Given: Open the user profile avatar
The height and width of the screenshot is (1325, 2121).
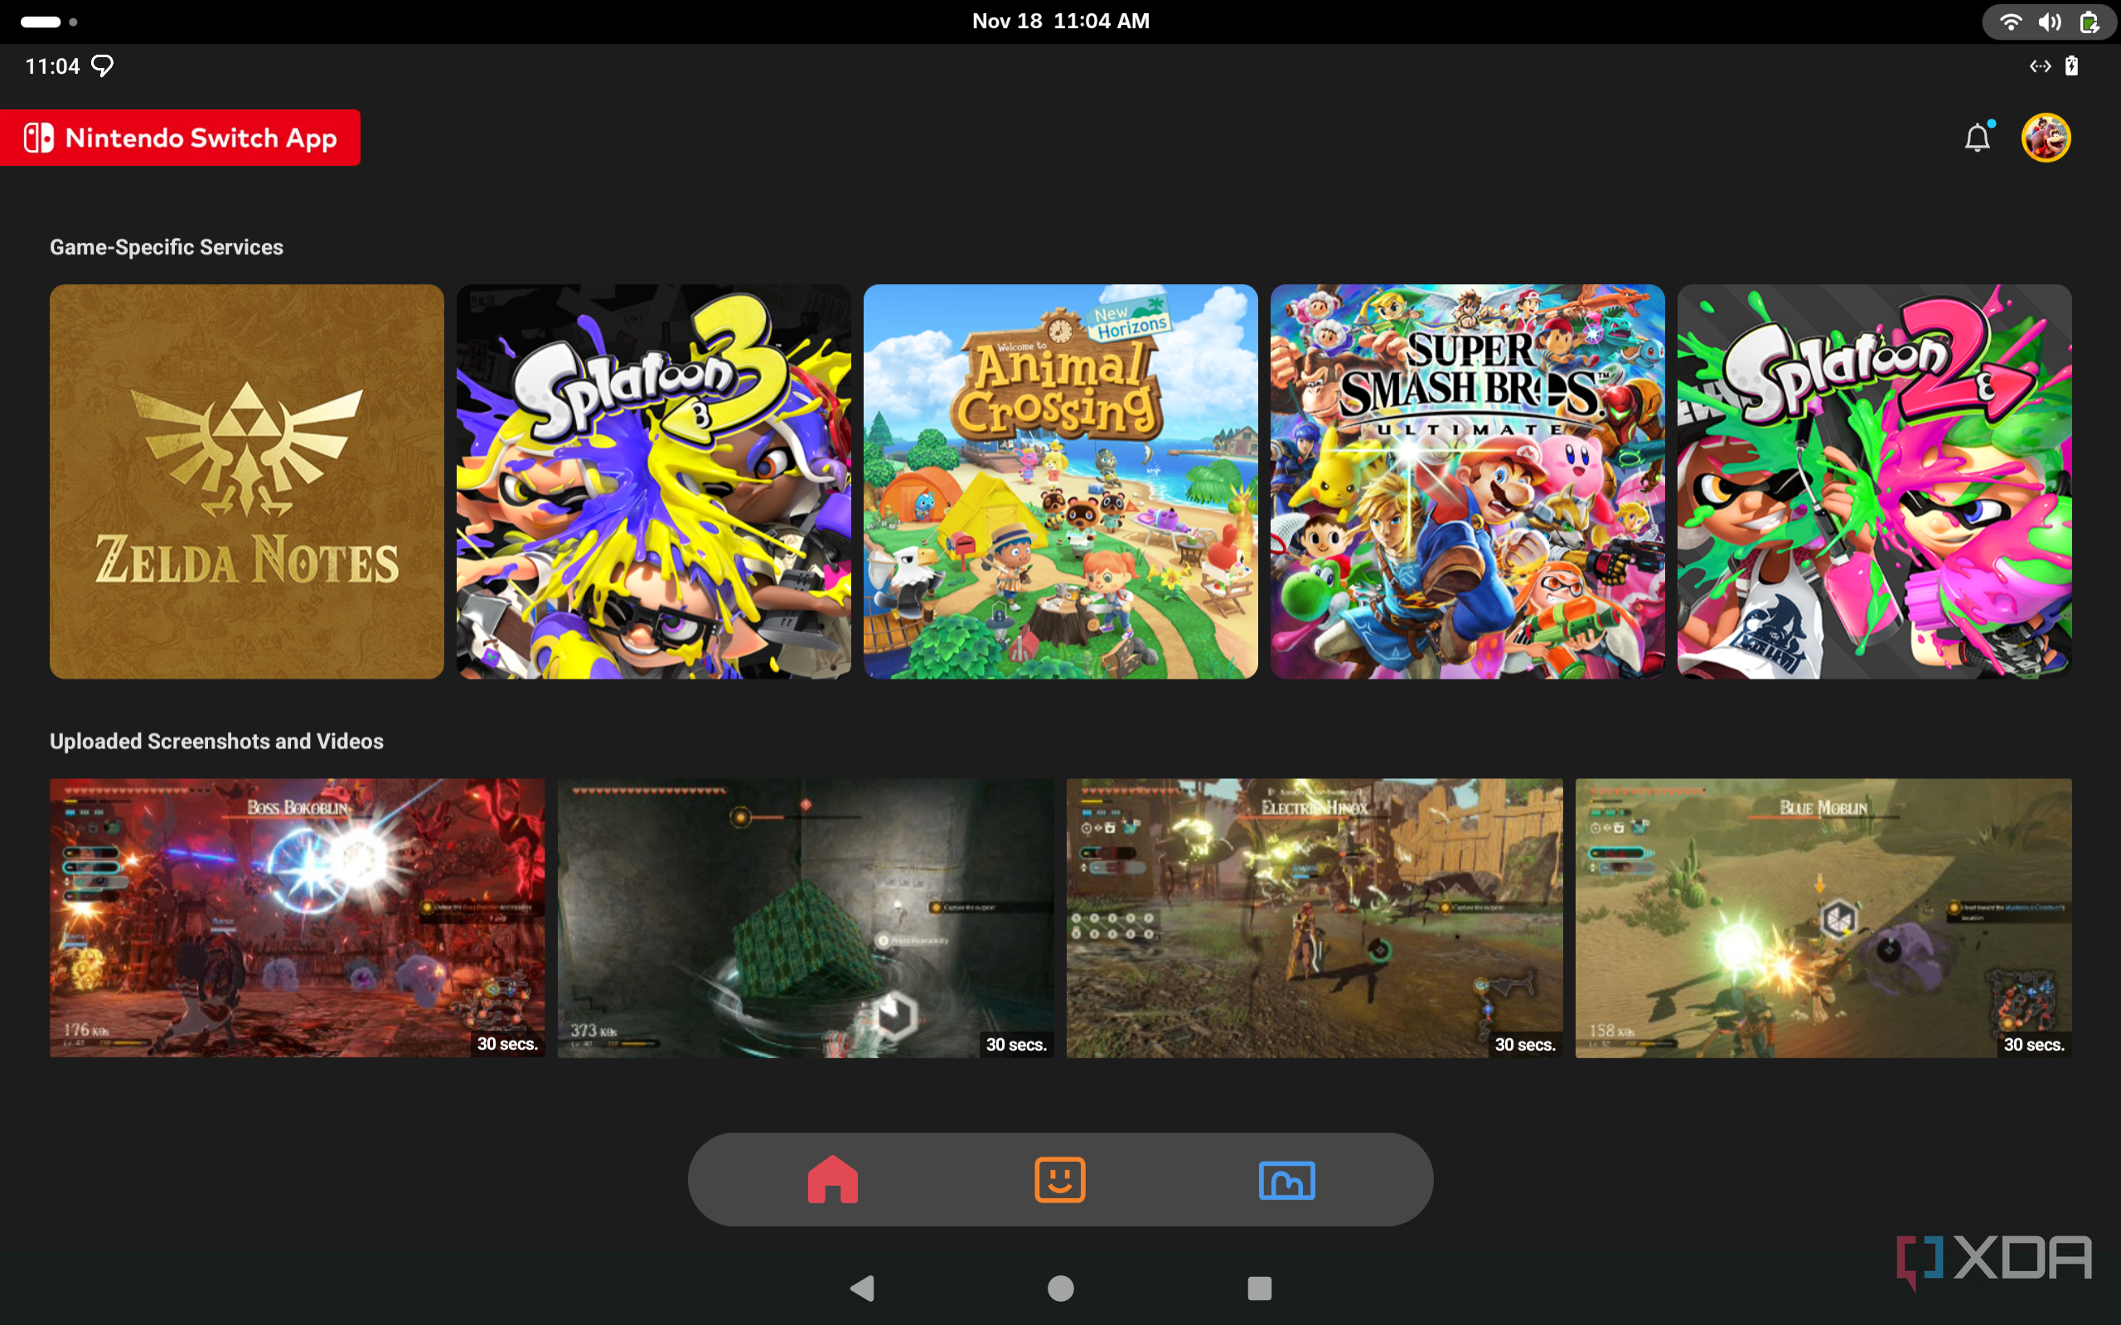Looking at the screenshot, I should 2046,138.
